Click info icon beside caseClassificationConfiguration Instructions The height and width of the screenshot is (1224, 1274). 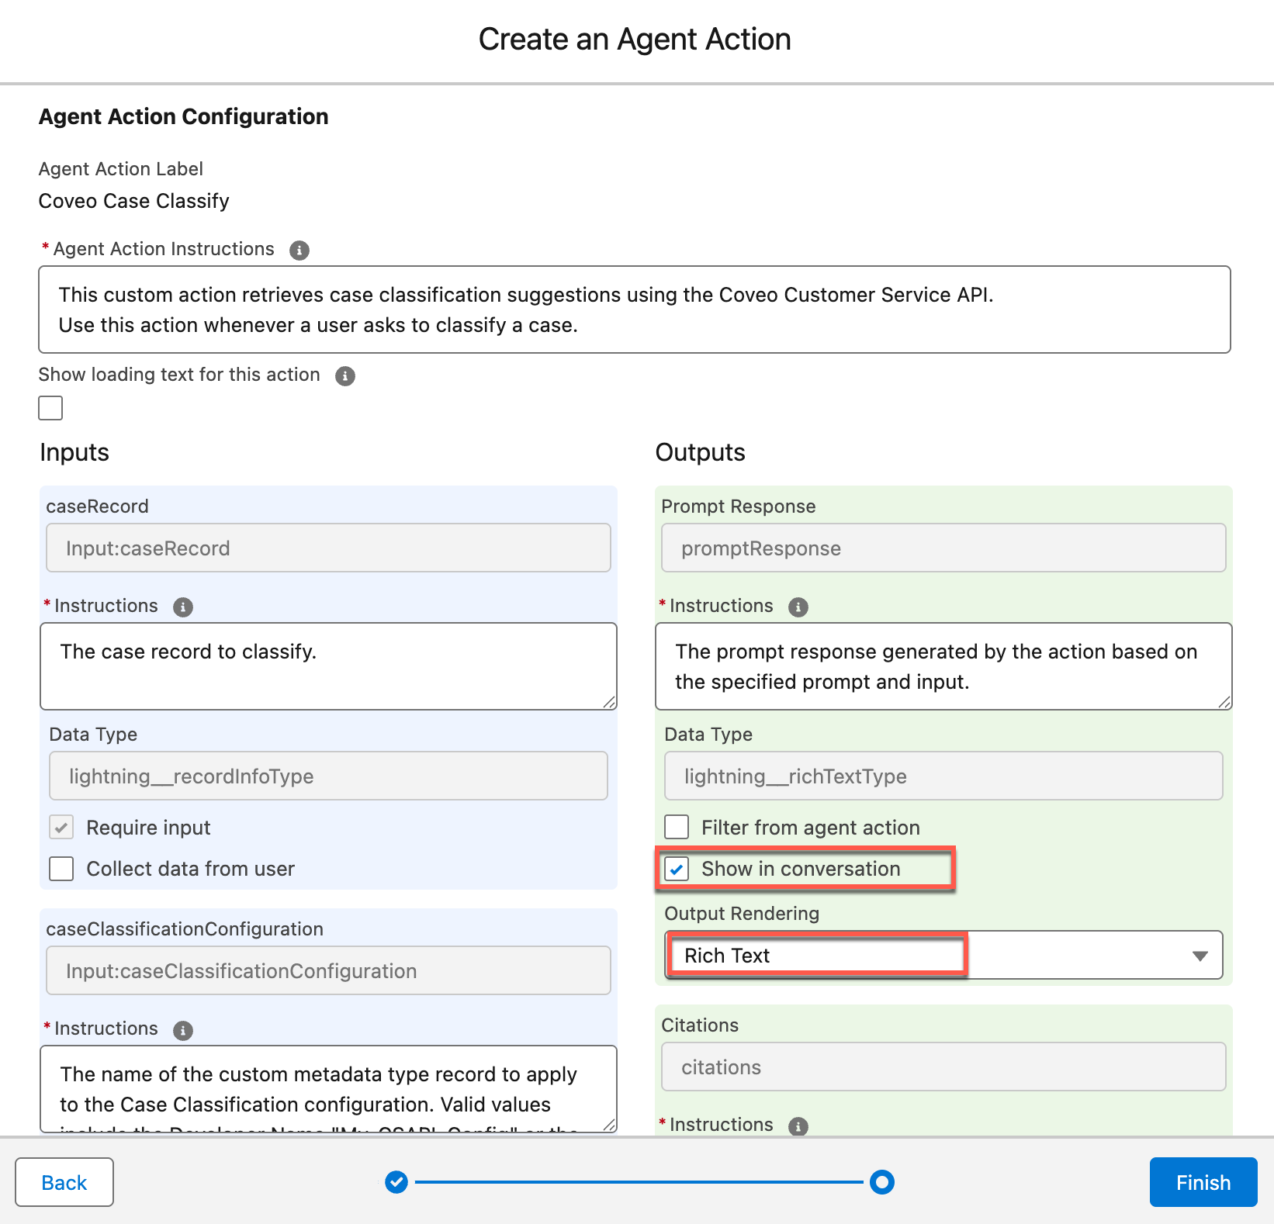(x=183, y=1030)
